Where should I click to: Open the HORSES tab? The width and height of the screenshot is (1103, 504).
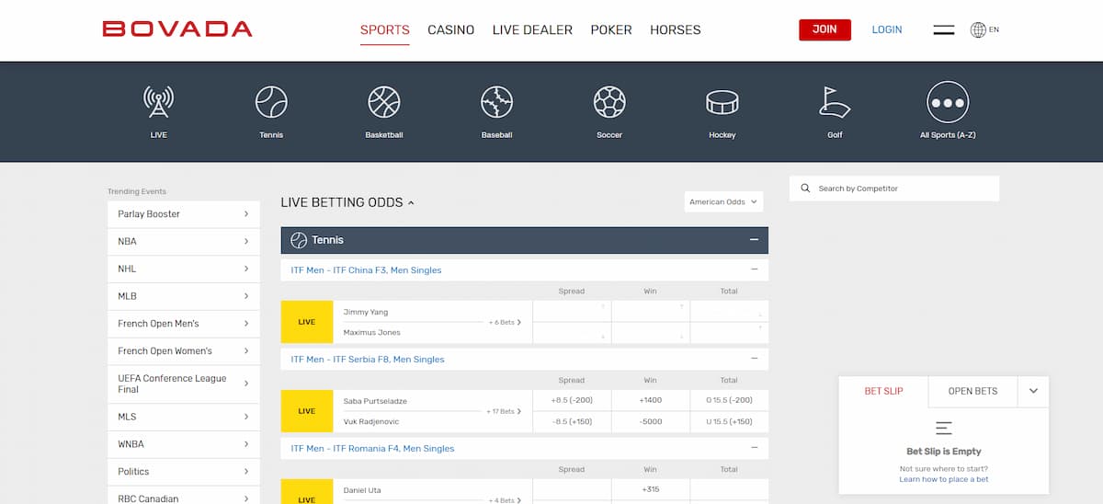click(676, 29)
